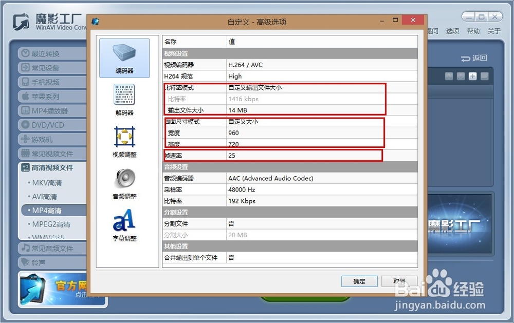The width and height of the screenshot is (514, 323).
Task: Collapse the 高清视频文件 sidebar category
Action: click(52, 168)
